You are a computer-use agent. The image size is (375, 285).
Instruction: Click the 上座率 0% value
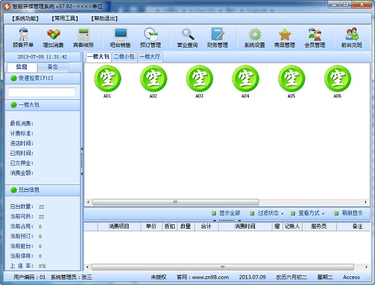click(42, 266)
